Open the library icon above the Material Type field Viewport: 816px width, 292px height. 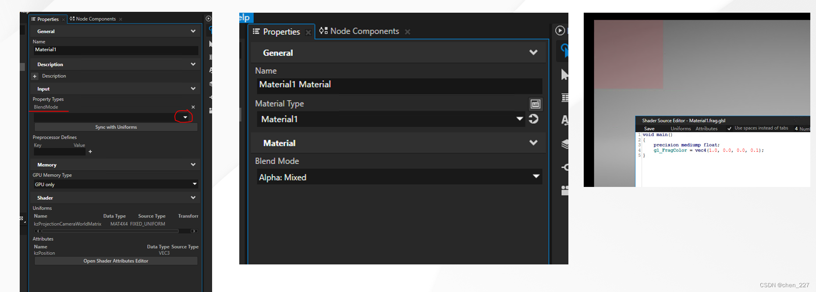click(536, 104)
